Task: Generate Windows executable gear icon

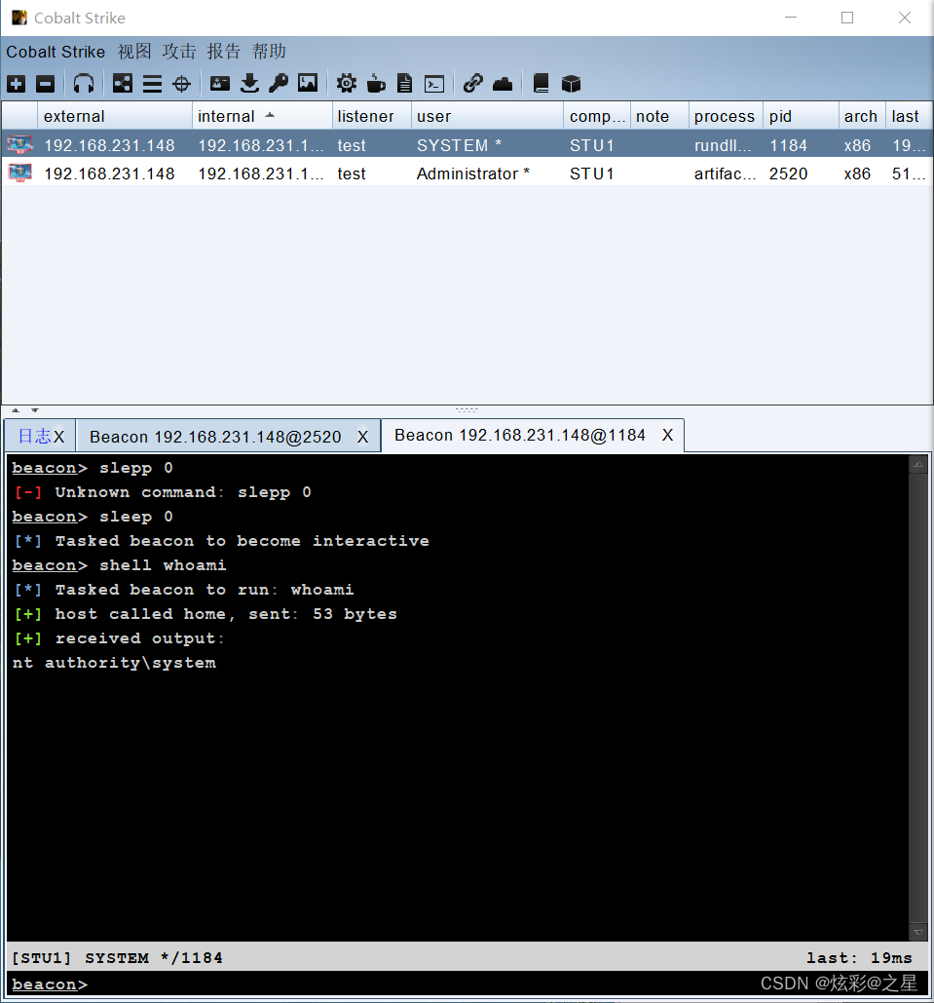Action: click(347, 84)
